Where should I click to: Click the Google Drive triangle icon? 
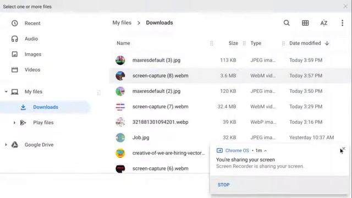[x=15, y=145]
